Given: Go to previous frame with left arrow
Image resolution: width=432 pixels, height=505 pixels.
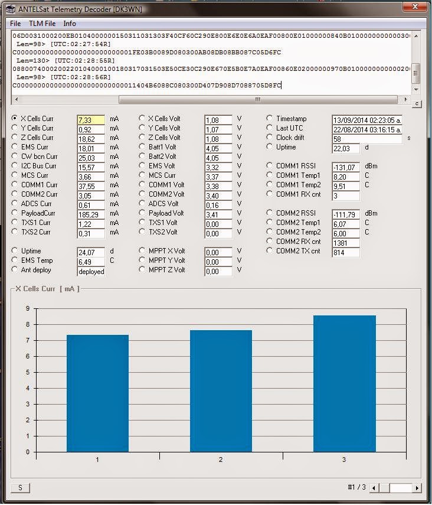Looking at the screenshot, I should click(374, 488).
